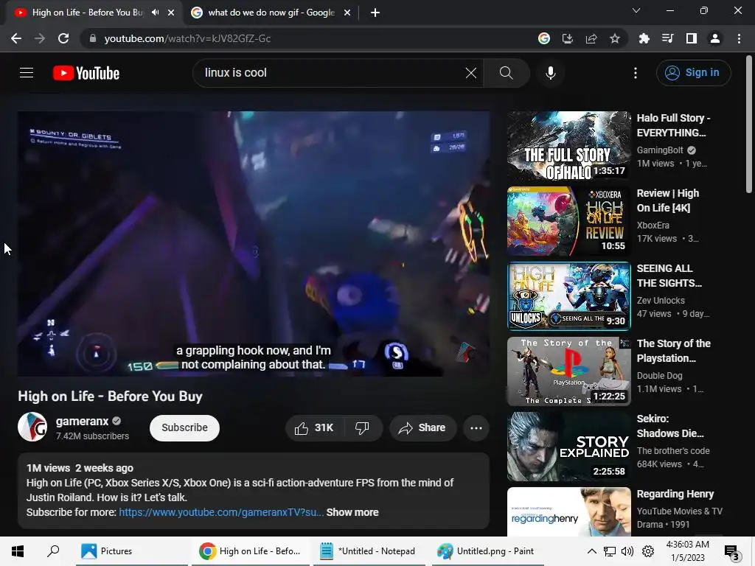
Task: Open YouTube settings three-dot menu
Action: click(636, 73)
